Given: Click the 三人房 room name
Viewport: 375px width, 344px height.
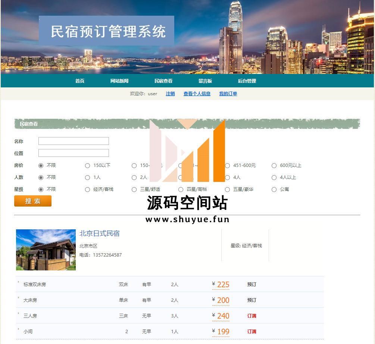Looking at the screenshot, I should (x=30, y=316).
